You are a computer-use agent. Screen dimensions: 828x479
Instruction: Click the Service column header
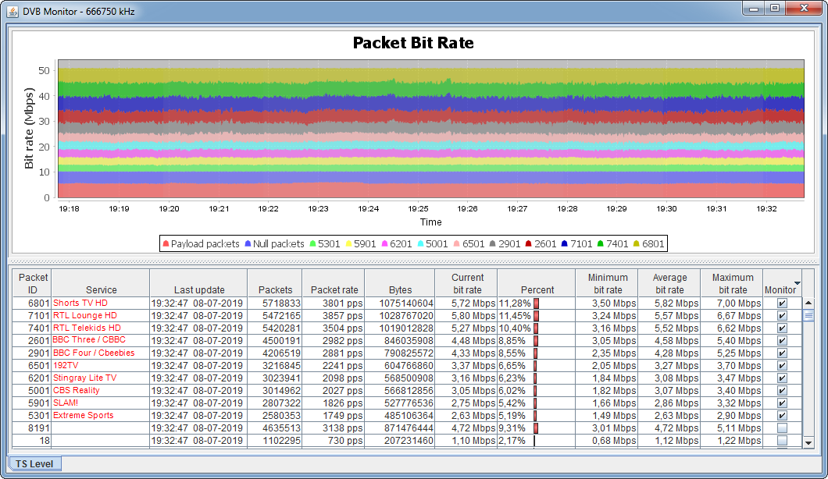101,289
